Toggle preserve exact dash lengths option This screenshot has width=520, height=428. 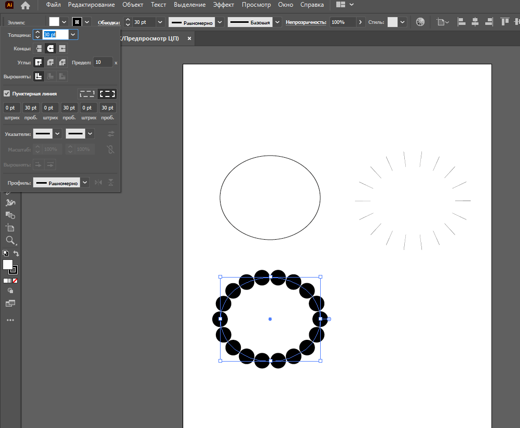click(87, 94)
